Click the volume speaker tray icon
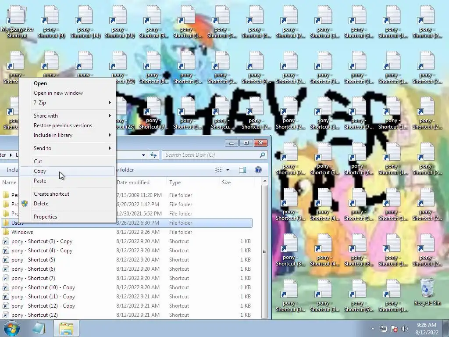Image resolution: width=449 pixels, height=337 pixels. [405, 329]
